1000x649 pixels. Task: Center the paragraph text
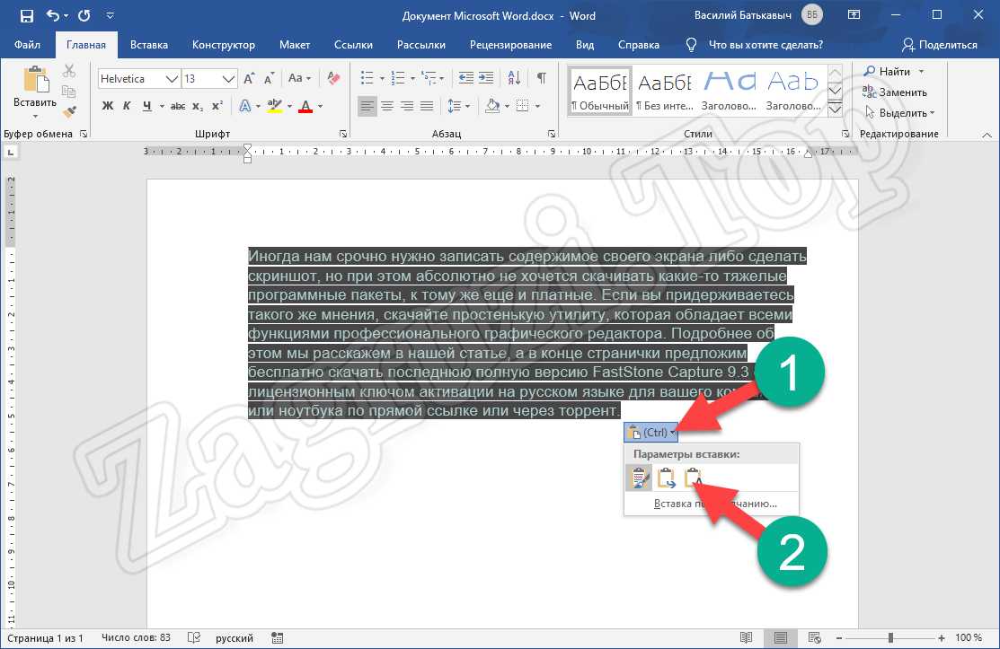coord(387,106)
